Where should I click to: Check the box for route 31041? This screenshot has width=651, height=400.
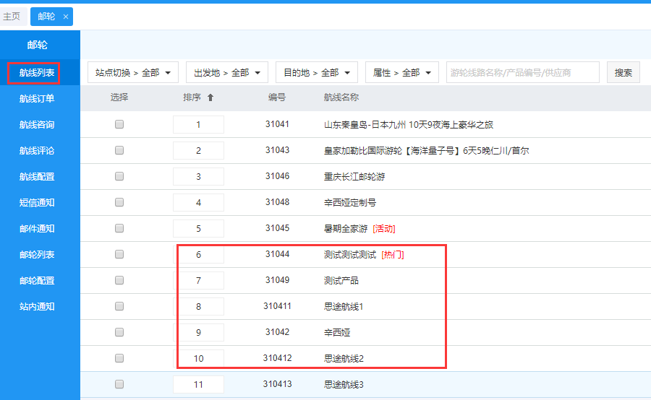pos(119,125)
